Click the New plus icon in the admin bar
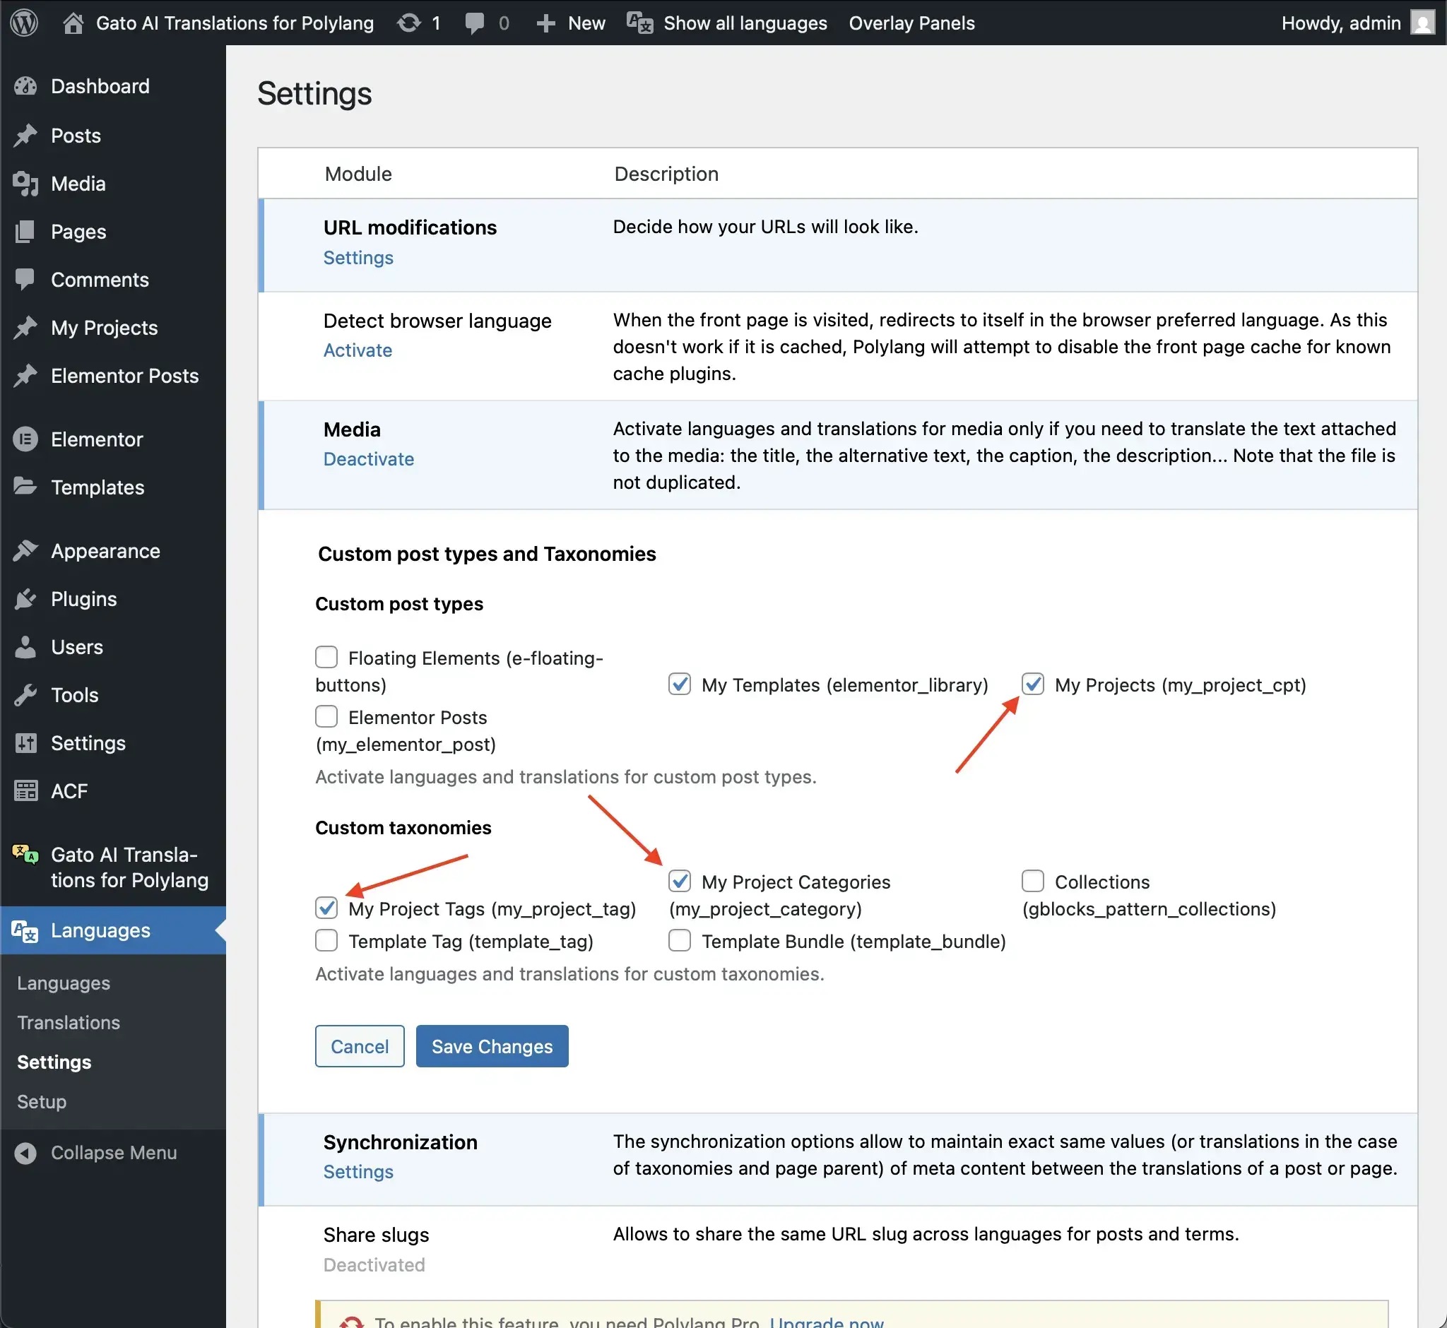1447x1328 pixels. coord(546,23)
